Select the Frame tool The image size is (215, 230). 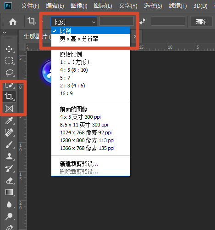(x=9, y=109)
